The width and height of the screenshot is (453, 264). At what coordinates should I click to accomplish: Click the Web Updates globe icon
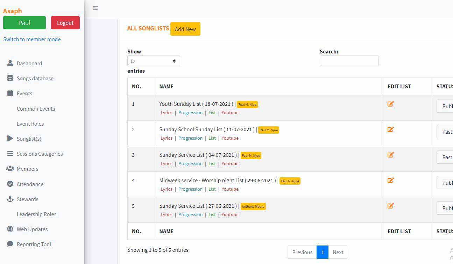pos(10,229)
